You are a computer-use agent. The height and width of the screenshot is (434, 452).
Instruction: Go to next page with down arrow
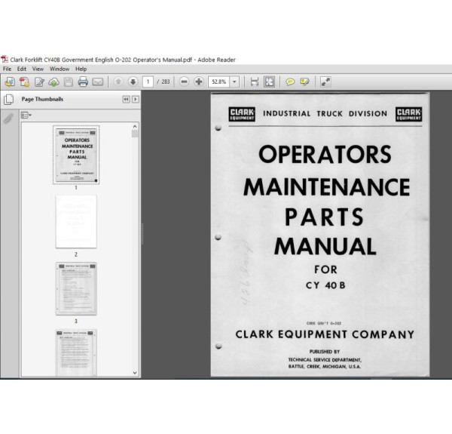tap(133, 82)
